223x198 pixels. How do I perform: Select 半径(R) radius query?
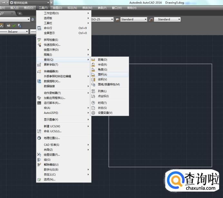pos(110,64)
